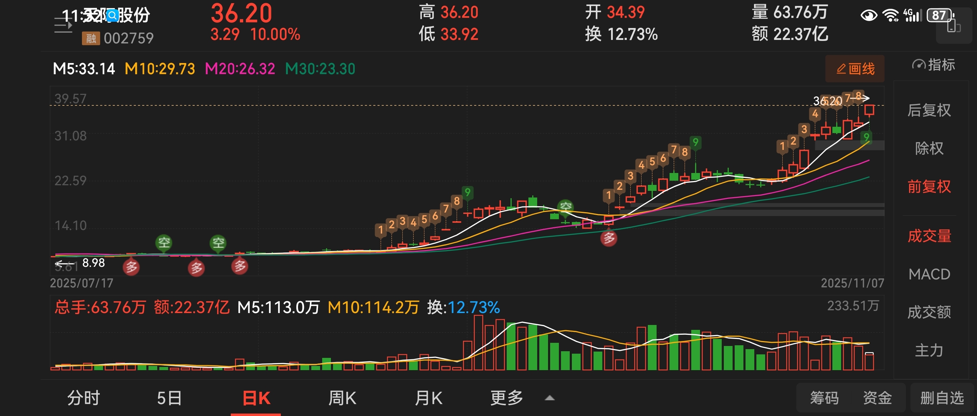The height and width of the screenshot is (416, 977).
Task: Open 指标 indicator gauge settings
Action: tap(933, 65)
